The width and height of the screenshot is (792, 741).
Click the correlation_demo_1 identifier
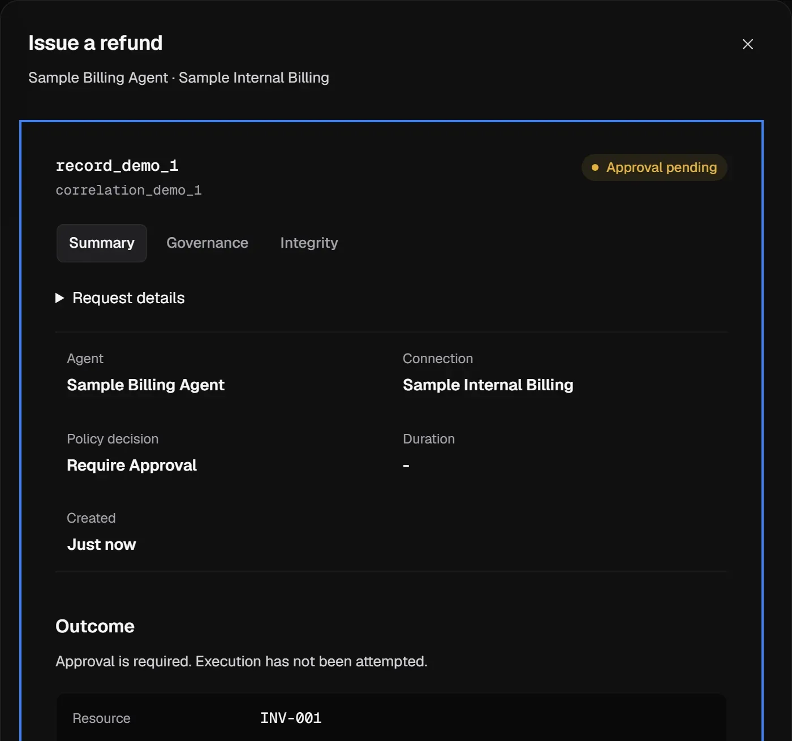[128, 190]
